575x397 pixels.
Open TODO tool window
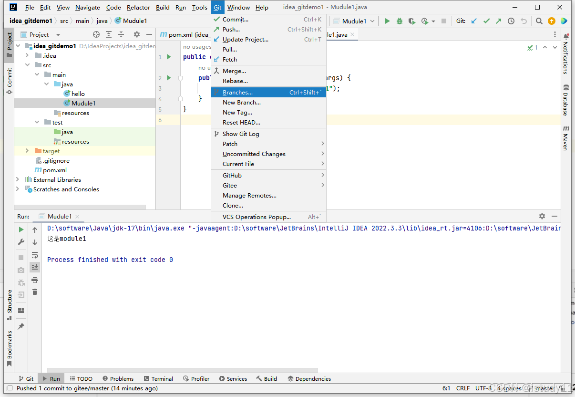click(81, 379)
